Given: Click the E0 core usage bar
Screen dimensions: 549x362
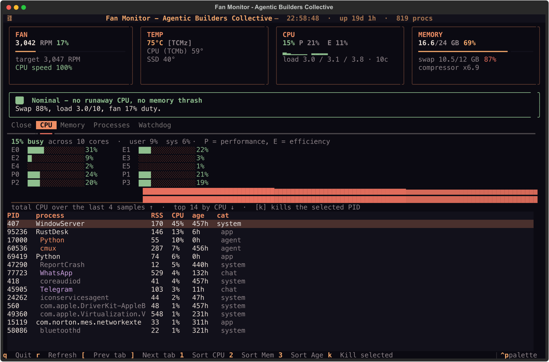Looking at the screenshot, I should tap(56, 150).
